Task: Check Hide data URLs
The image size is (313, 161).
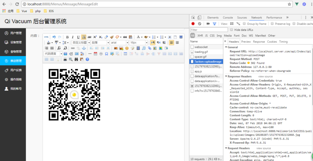Action: (232, 30)
